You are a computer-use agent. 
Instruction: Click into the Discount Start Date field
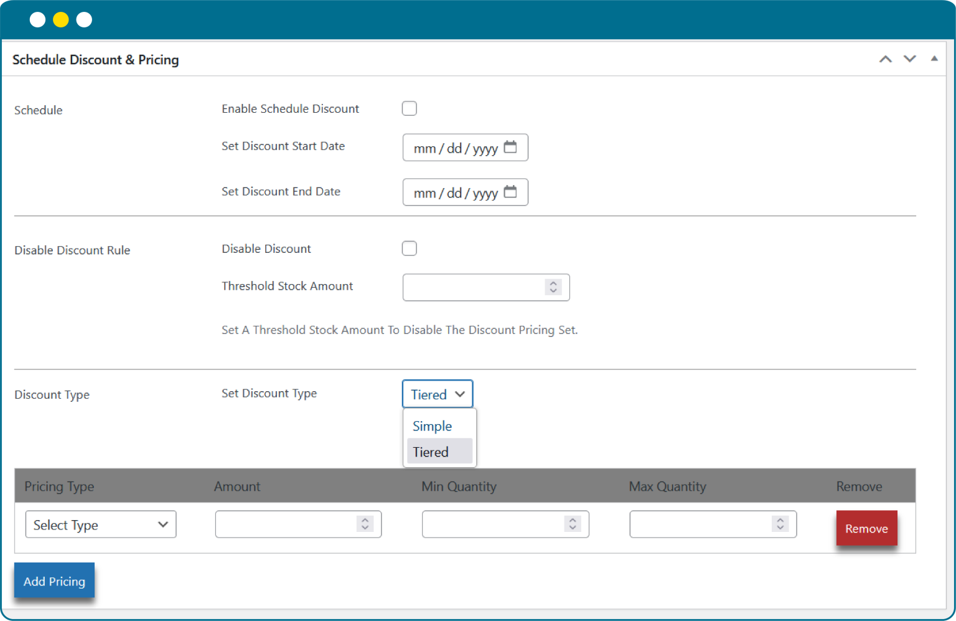[454, 148]
